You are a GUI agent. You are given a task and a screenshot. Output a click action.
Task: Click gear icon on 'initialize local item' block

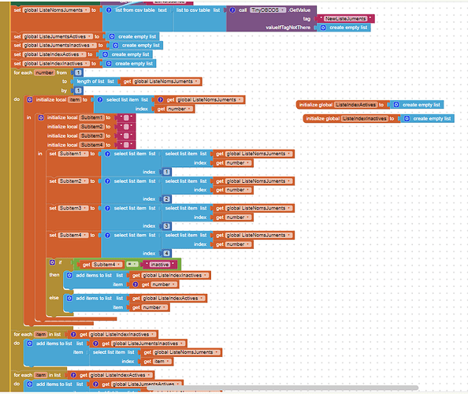30,100
